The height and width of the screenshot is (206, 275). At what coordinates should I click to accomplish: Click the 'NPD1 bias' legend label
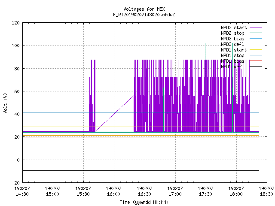(x=232, y=61)
